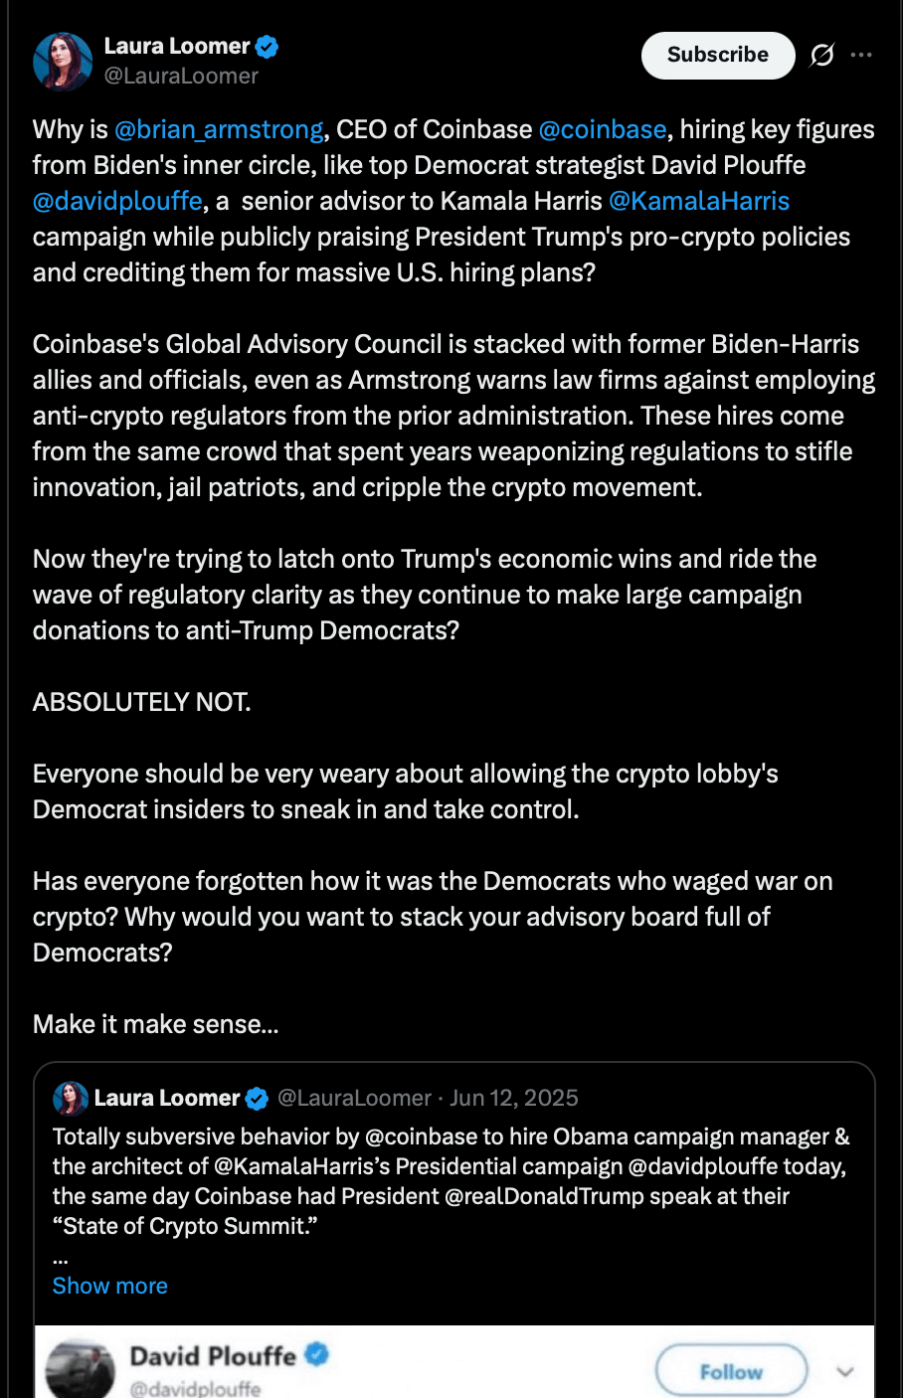
Task: Follow David Plouffe
Action: (x=731, y=1372)
